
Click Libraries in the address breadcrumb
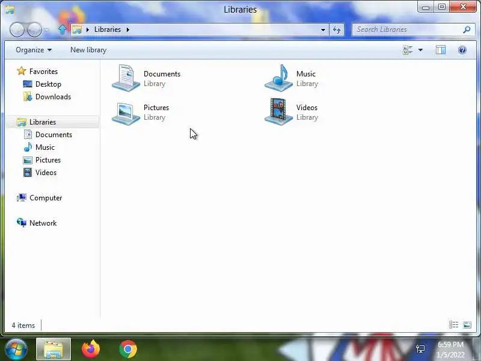point(108,29)
